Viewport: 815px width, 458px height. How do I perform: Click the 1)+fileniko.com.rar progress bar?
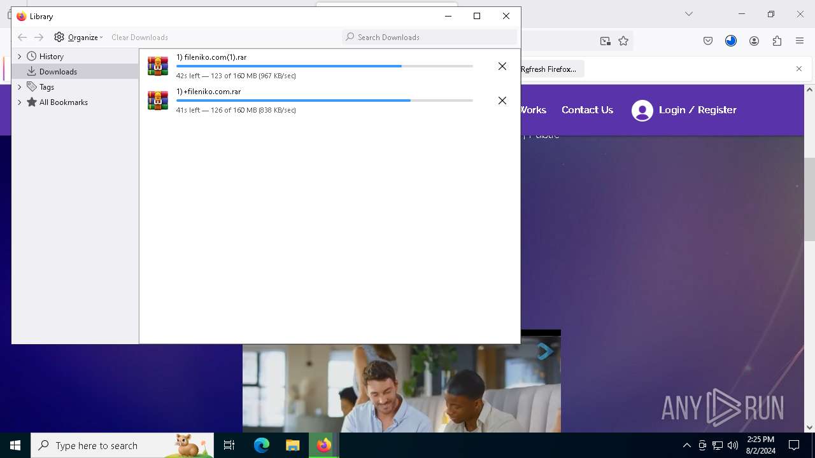click(x=325, y=101)
